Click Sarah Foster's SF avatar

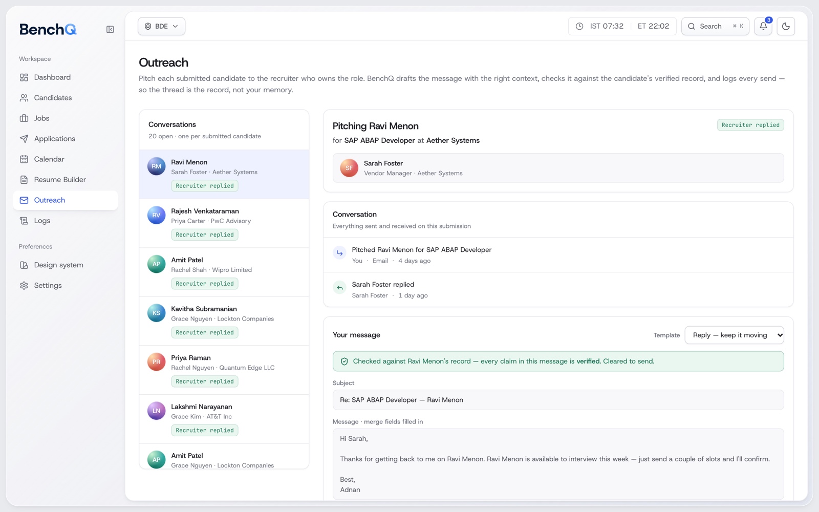click(349, 168)
